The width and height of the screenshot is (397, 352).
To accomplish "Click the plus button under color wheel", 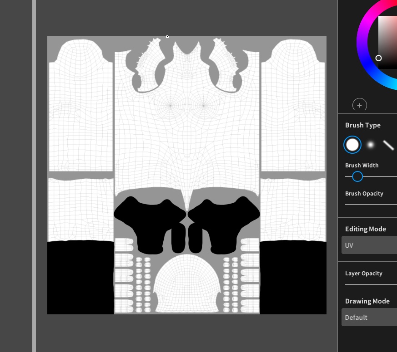I will 360,104.
